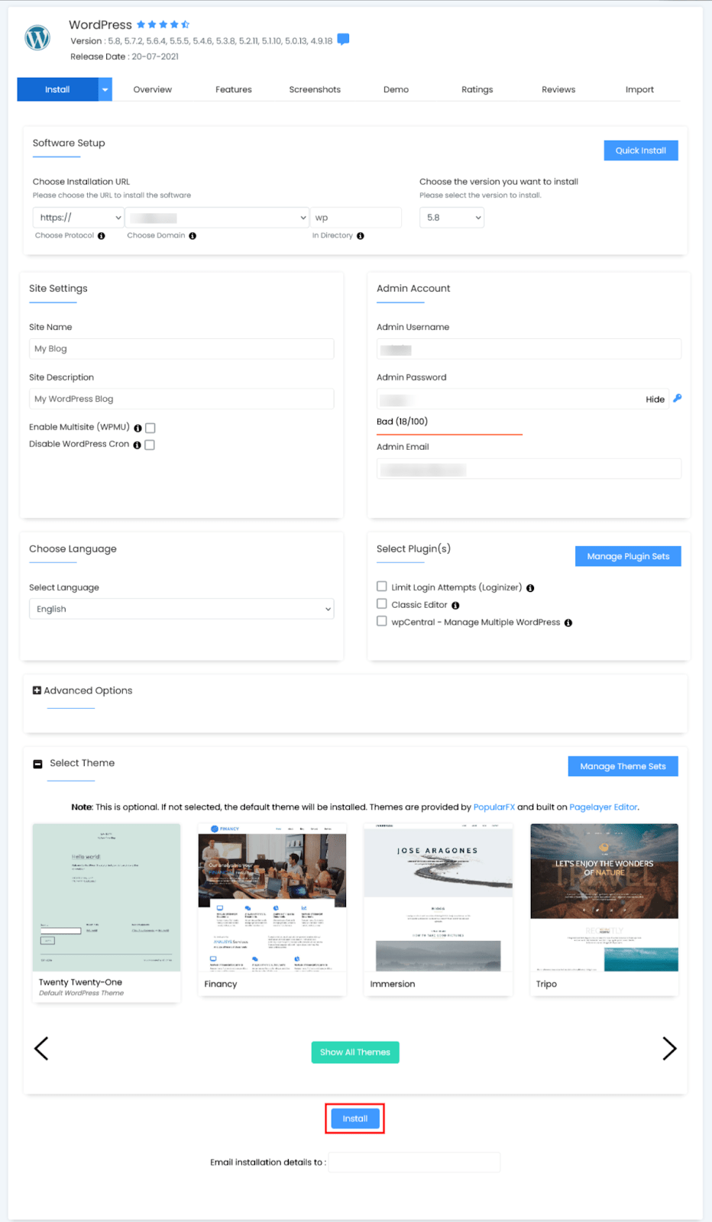Collapse the Select Theme section
The image size is (712, 1222).
click(37, 764)
